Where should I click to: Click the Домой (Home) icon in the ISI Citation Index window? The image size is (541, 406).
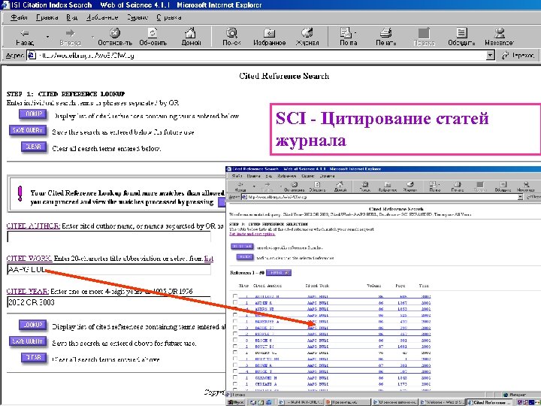tap(190, 33)
